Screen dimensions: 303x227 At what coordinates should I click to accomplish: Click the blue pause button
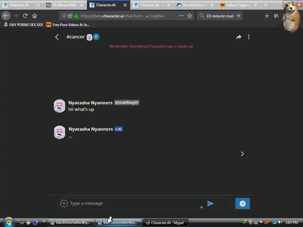click(x=243, y=203)
